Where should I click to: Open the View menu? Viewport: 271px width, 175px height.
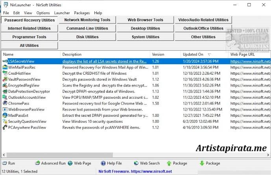click(x=28, y=13)
